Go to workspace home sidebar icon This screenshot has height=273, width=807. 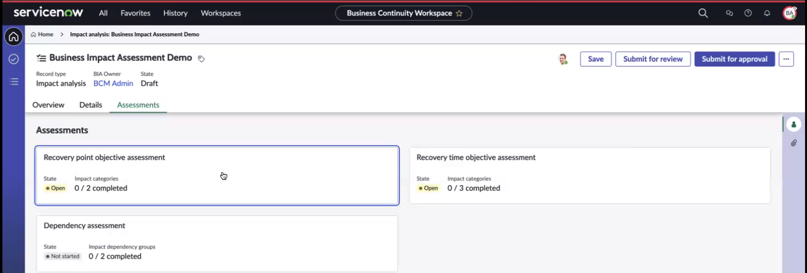(13, 37)
